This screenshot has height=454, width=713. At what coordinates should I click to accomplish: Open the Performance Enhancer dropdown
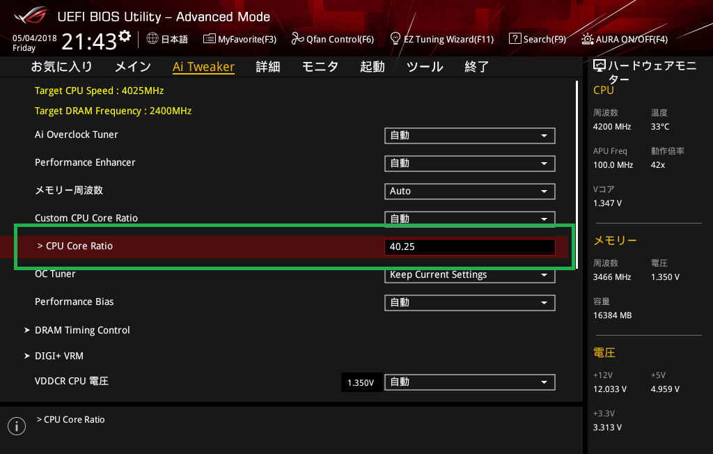[x=470, y=164]
